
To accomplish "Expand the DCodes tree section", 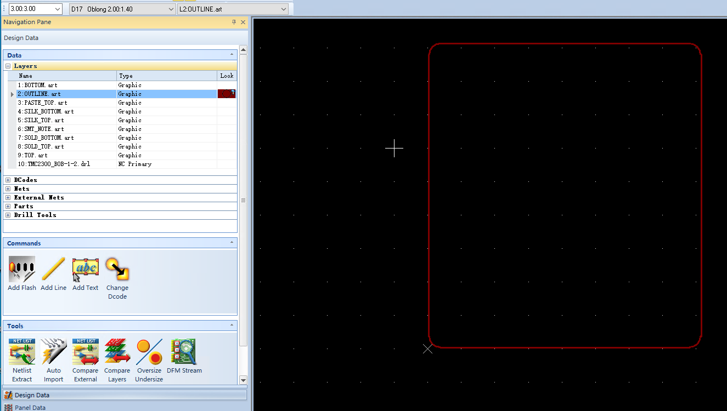I will [7, 179].
